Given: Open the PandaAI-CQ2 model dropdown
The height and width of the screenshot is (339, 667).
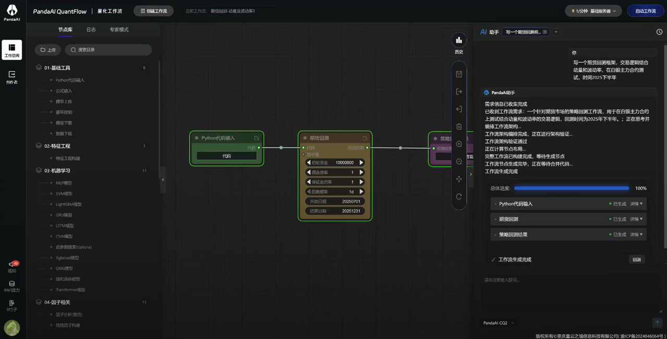Looking at the screenshot, I should (x=498, y=323).
